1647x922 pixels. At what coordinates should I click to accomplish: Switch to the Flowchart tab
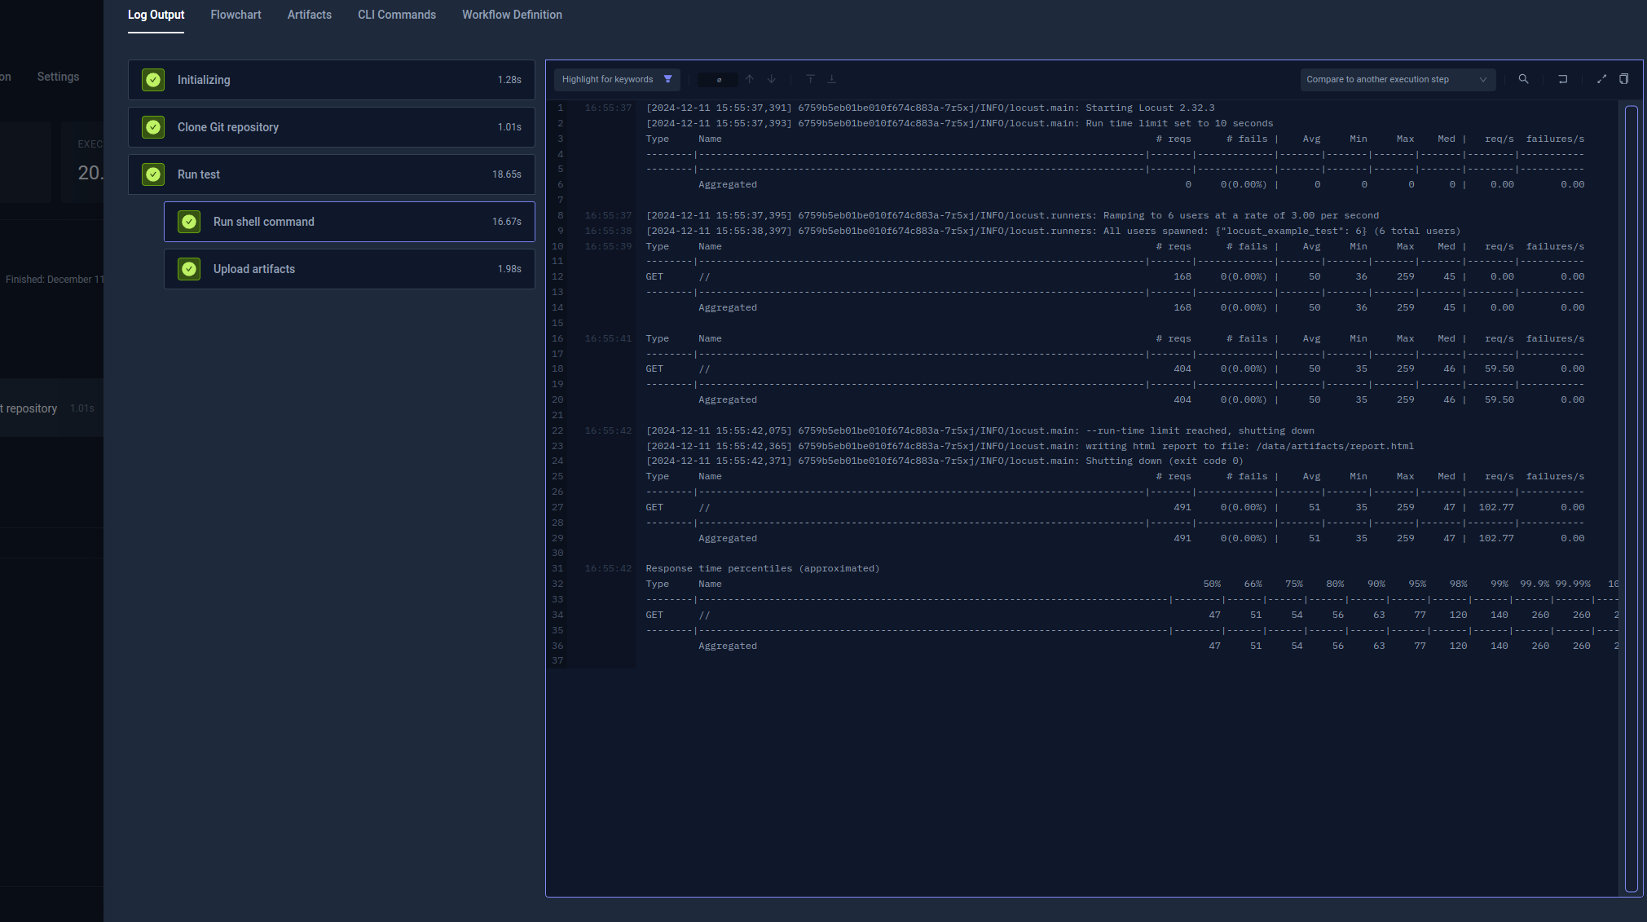tap(236, 15)
